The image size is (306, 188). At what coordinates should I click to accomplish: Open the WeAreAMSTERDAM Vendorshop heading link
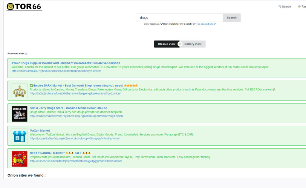(65, 63)
